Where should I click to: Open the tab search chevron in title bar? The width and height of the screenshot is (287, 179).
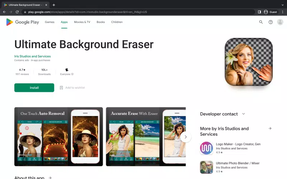(x=282, y=5)
